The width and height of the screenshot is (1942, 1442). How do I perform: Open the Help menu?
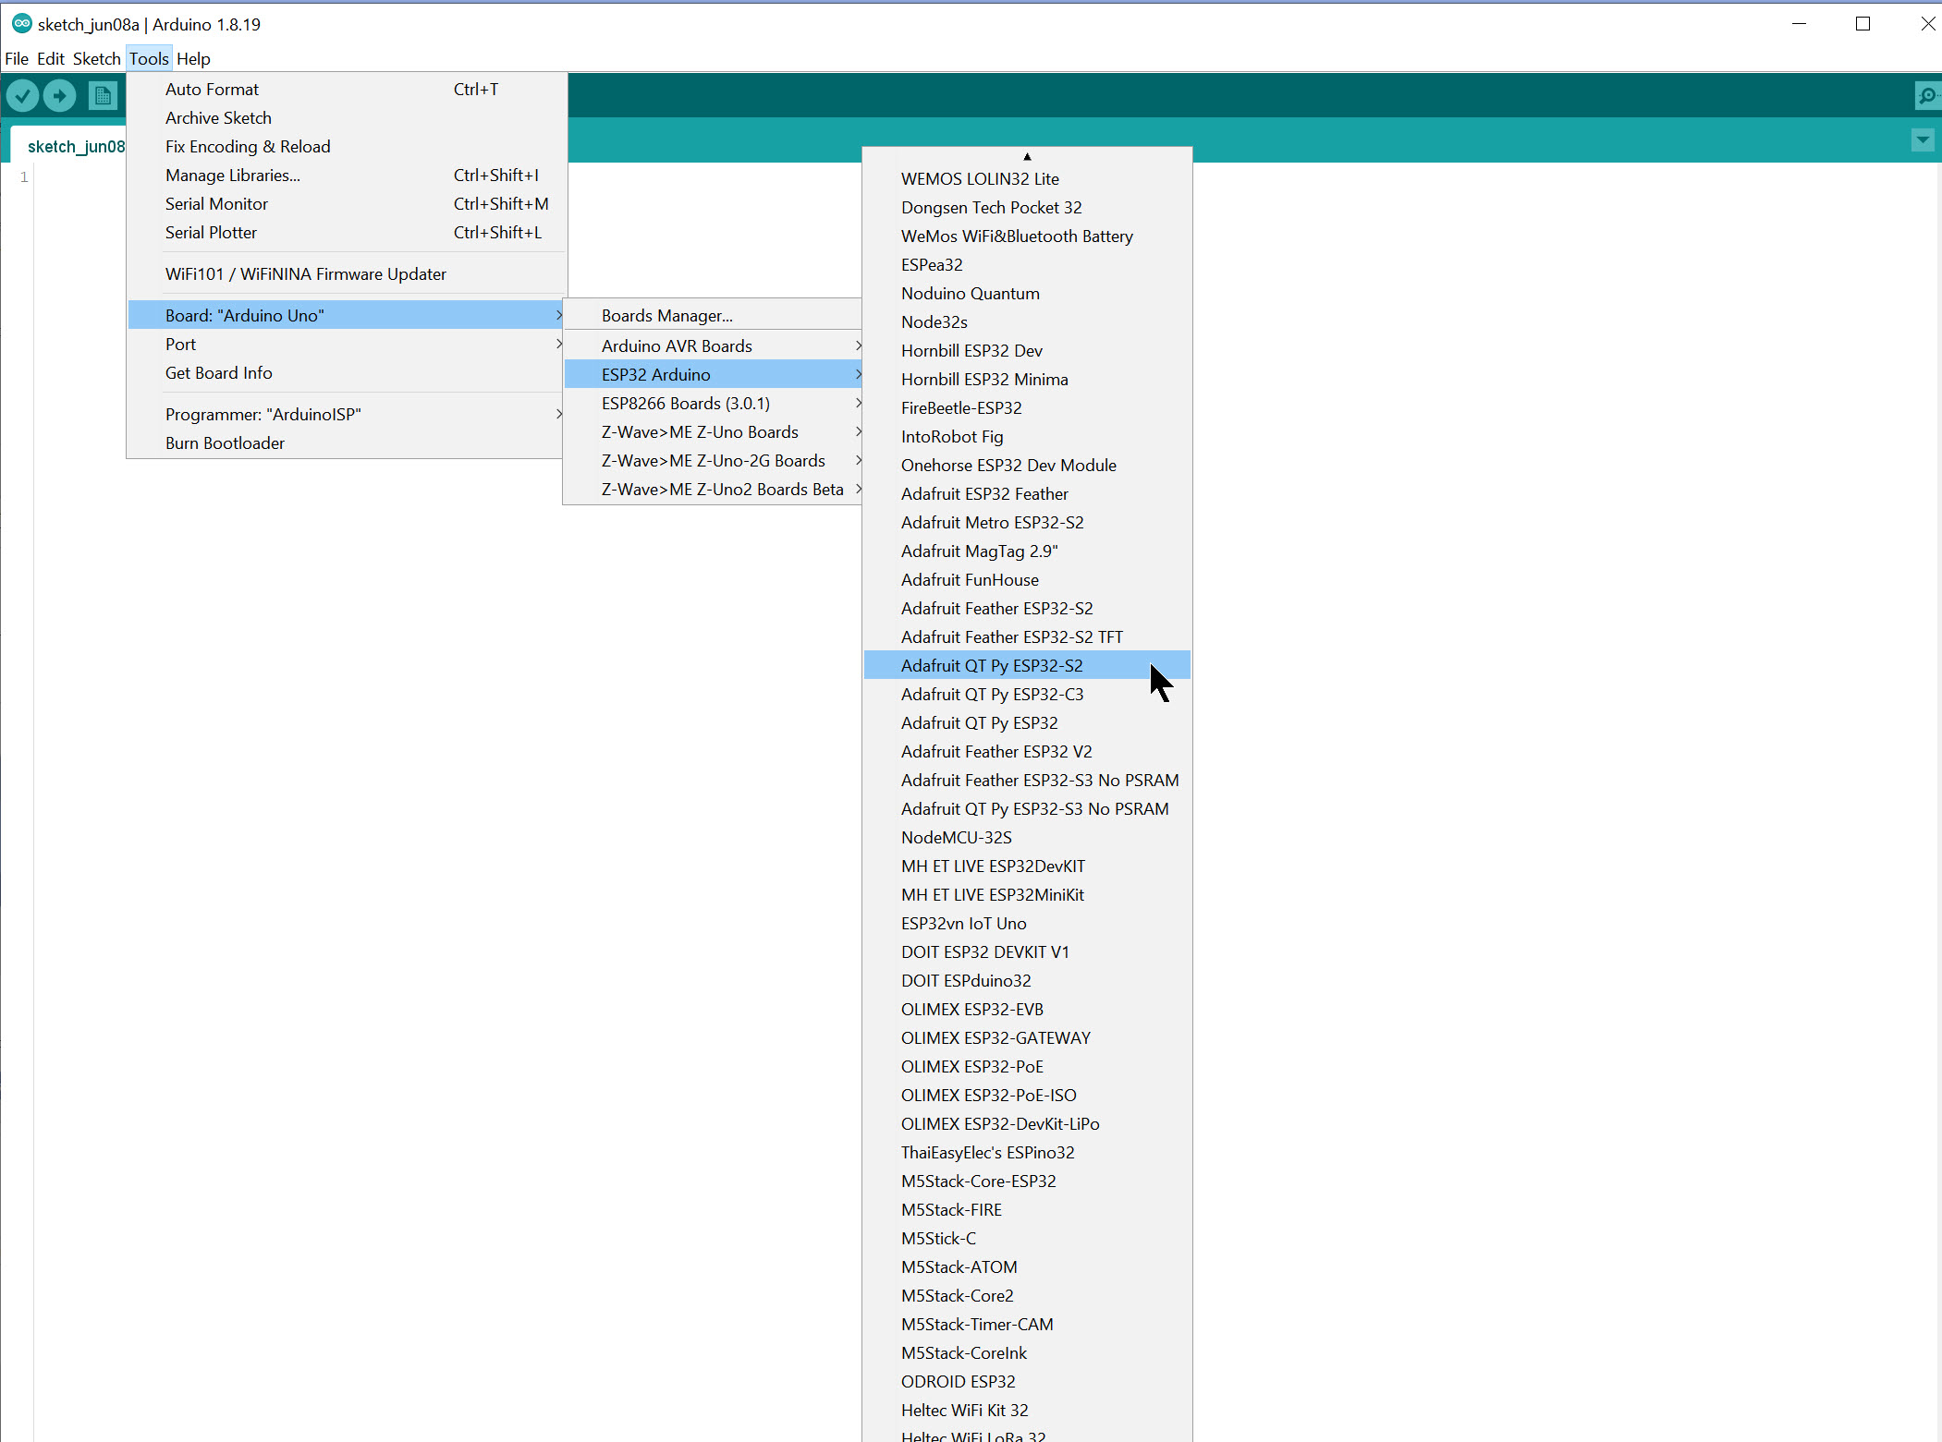pos(193,58)
